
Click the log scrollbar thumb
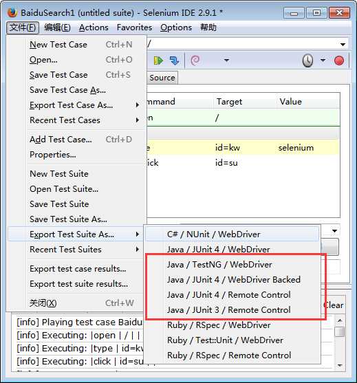point(340,331)
